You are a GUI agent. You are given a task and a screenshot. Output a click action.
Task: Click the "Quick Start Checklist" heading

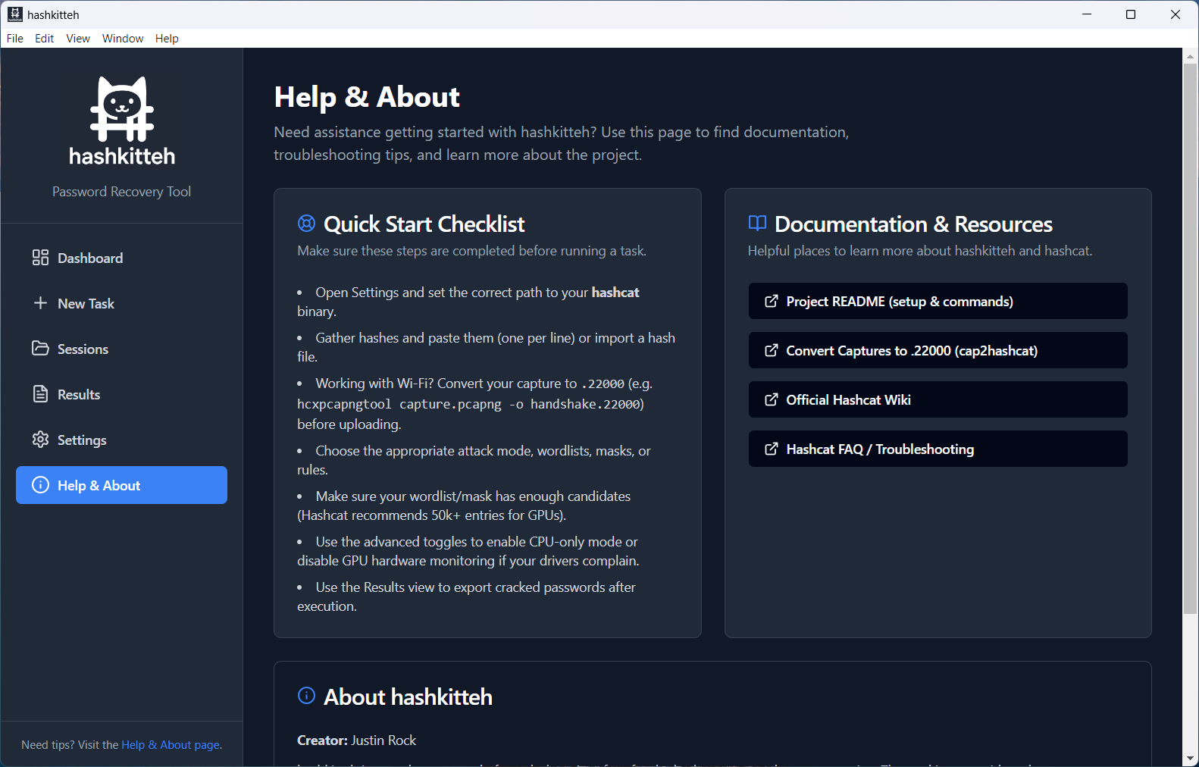point(424,224)
